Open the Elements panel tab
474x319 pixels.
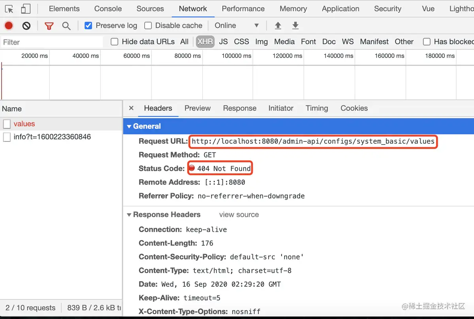[64, 9]
